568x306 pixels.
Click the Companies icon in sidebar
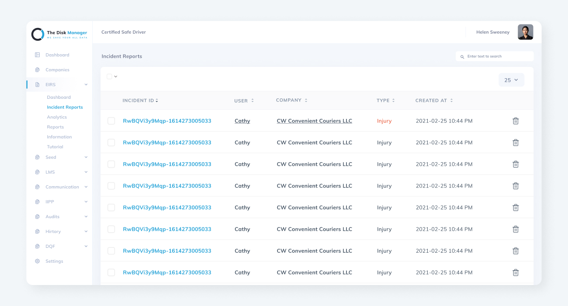37,70
